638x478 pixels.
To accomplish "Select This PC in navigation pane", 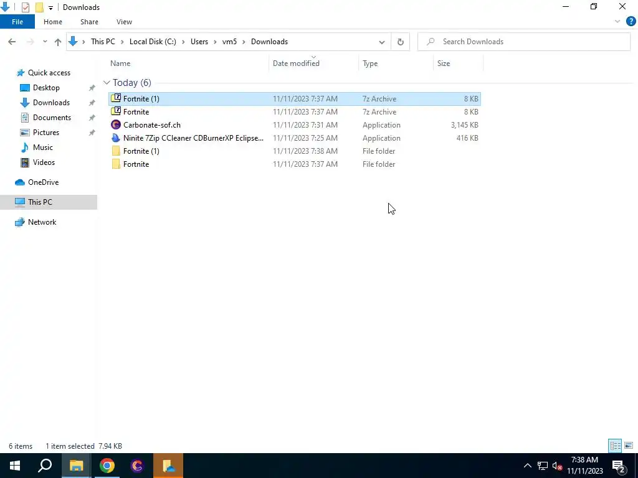I will pyautogui.click(x=40, y=202).
